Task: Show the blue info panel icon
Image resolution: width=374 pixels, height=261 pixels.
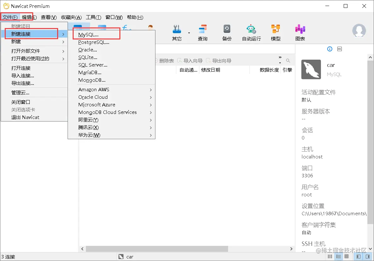Action: click(x=330, y=49)
